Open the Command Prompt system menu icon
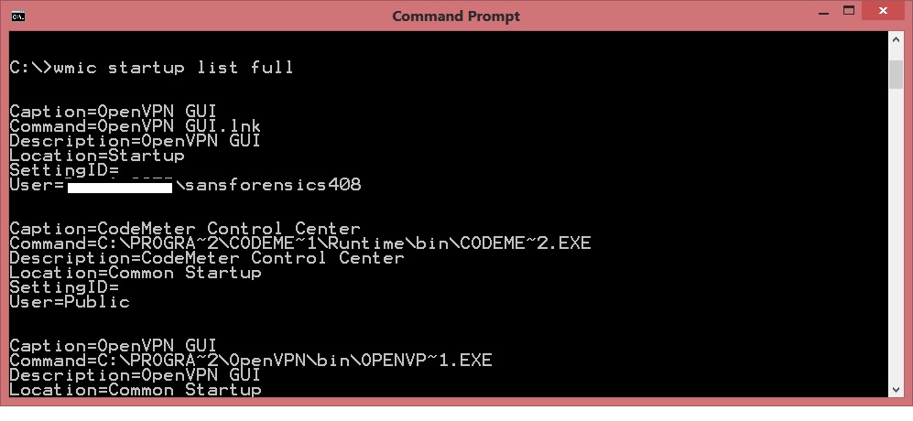The height and width of the screenshot is (421, 913). 18,16
